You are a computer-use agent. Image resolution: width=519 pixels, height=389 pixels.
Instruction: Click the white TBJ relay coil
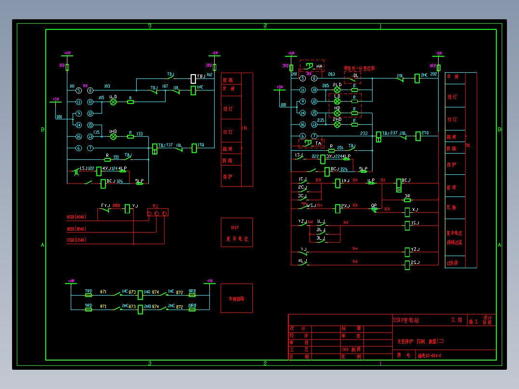[194, 79]
